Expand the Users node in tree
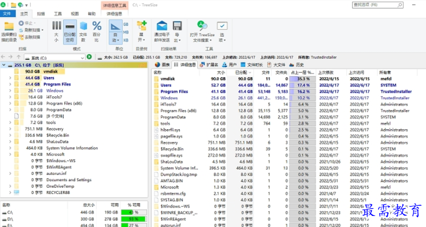This screenshot has width=426, height=227. [x=10, y=78]
